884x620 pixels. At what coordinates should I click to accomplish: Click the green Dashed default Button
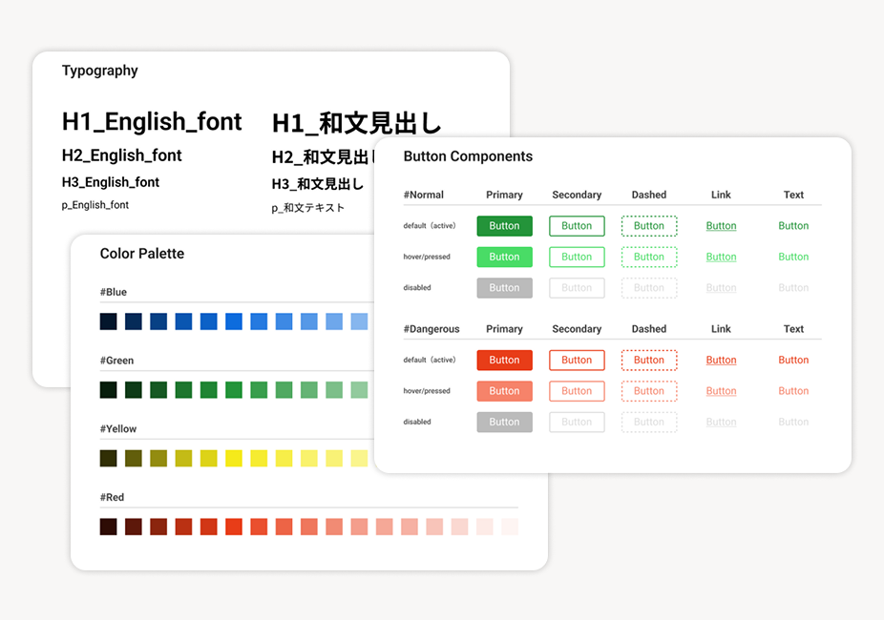(x=649, y=225)
